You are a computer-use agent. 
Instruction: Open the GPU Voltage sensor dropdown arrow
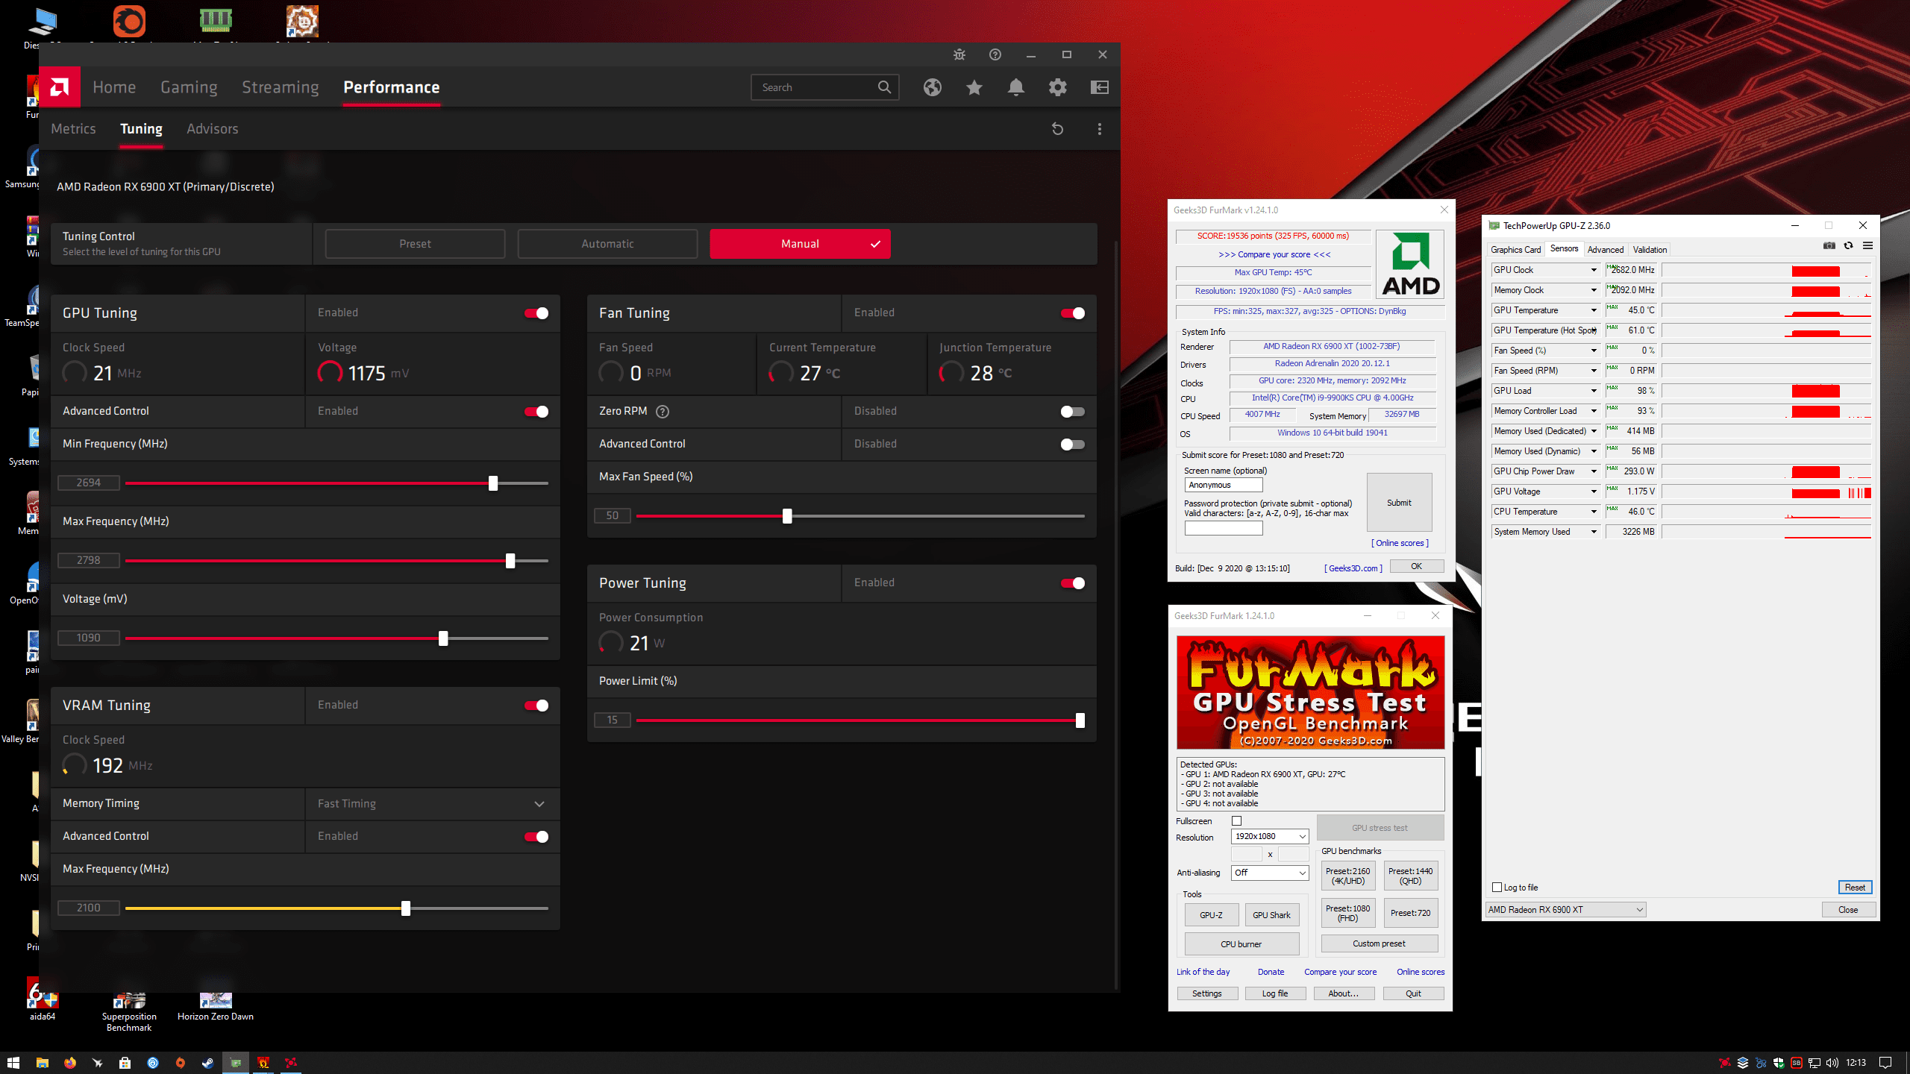[x=1594, y=492]
